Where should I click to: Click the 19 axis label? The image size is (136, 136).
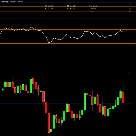130,20
